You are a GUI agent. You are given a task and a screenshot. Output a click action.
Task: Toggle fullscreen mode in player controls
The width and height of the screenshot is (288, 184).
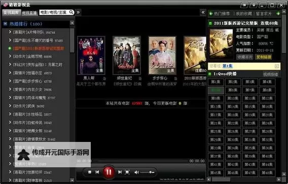[x=127, y=172]
